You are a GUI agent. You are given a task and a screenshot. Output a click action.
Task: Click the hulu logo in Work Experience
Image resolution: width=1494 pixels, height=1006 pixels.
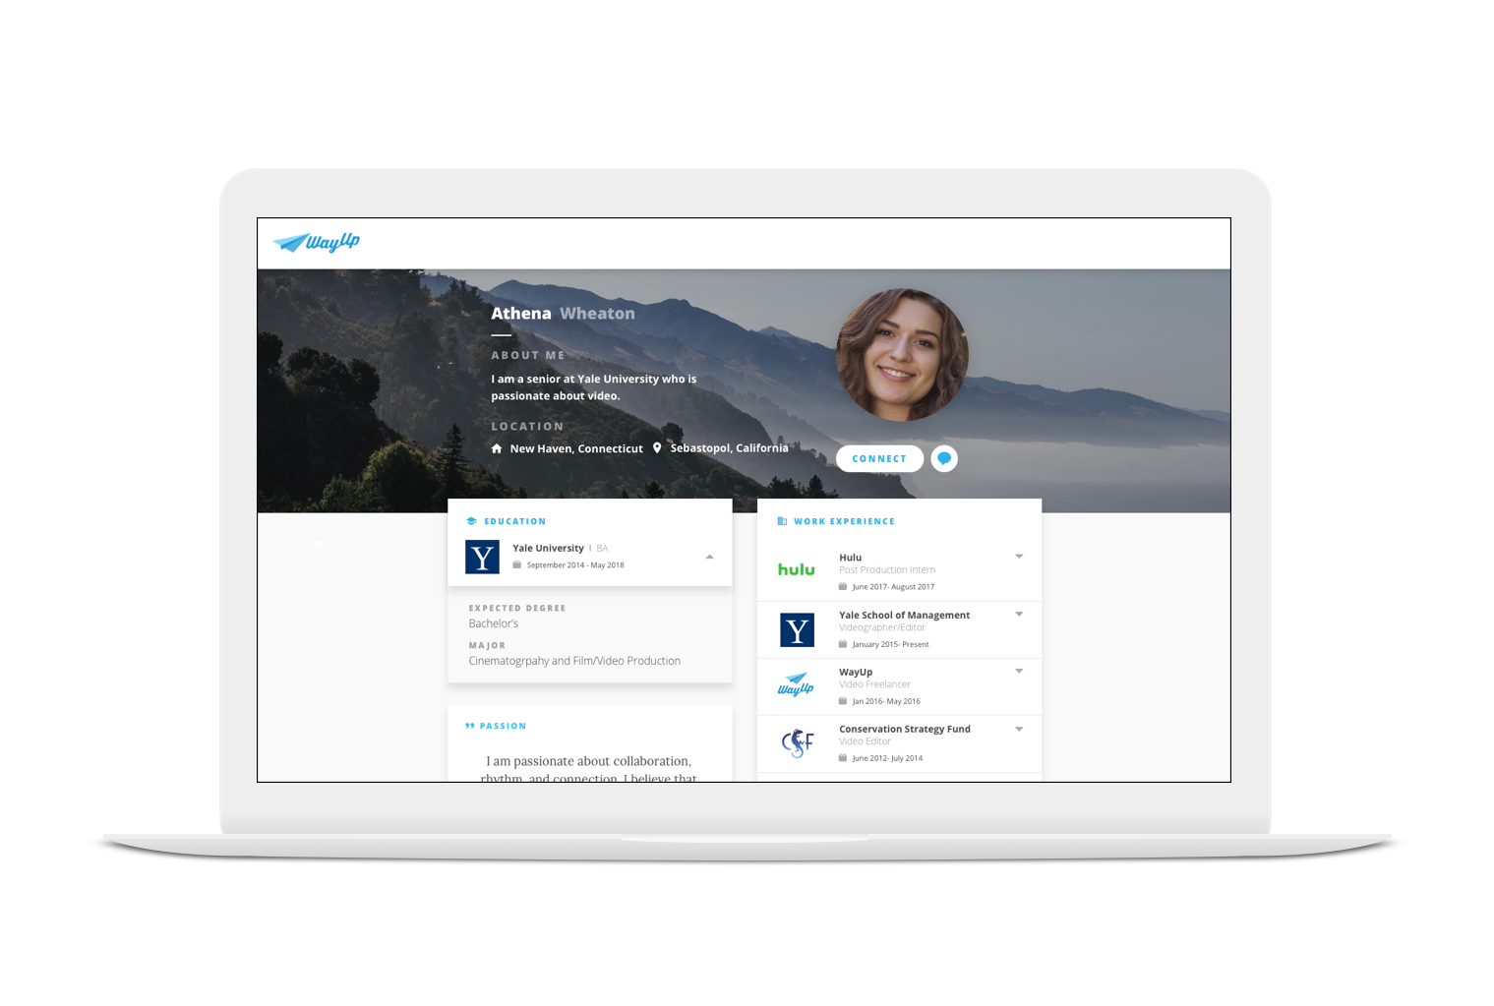coord(796,569)
